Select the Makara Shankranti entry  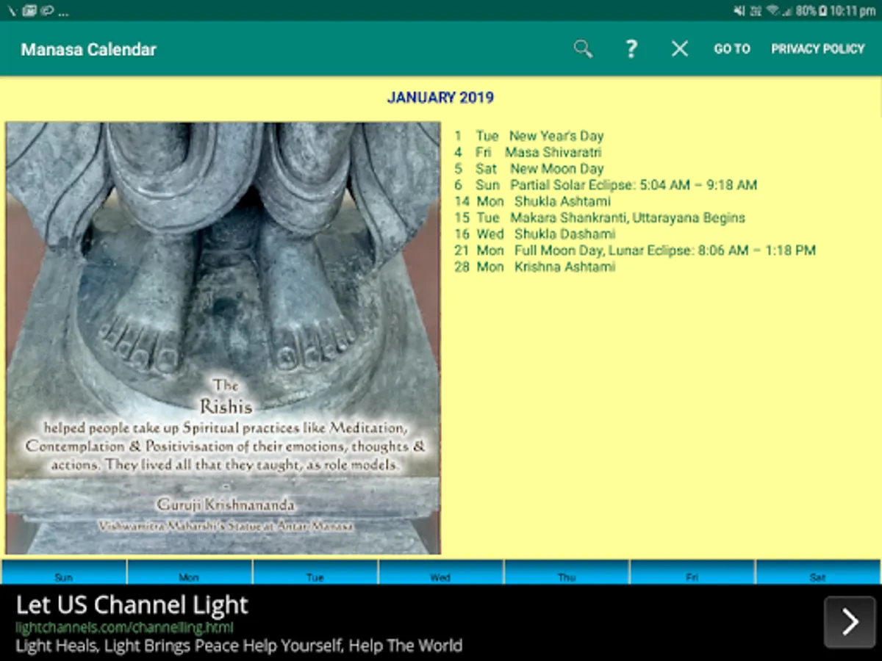coord(600,218)
